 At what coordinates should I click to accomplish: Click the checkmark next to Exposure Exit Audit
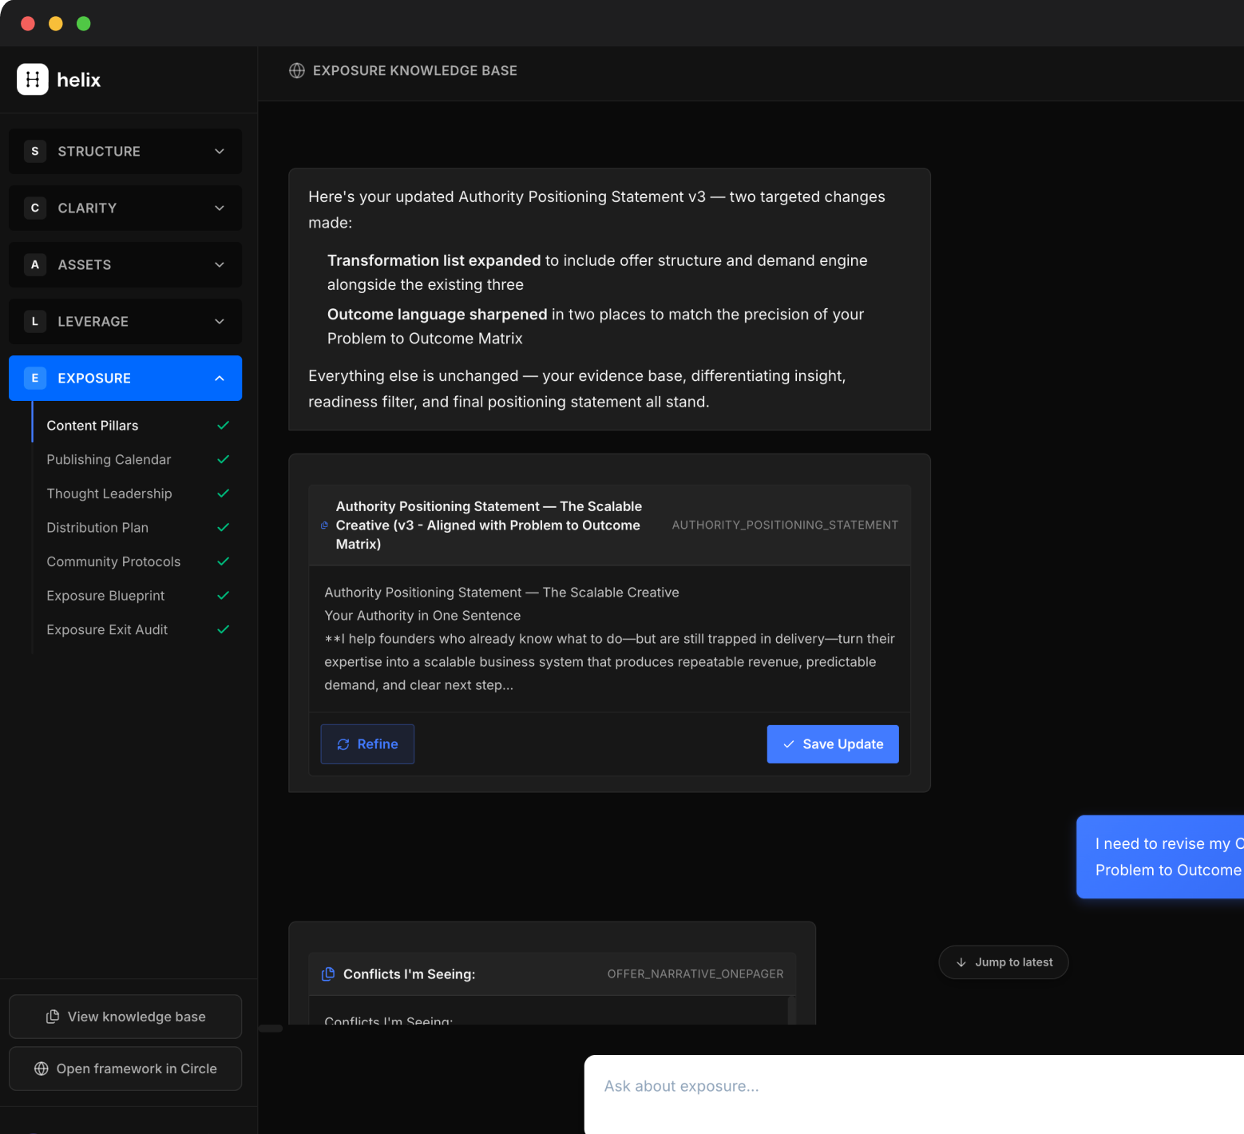[224, 629]
